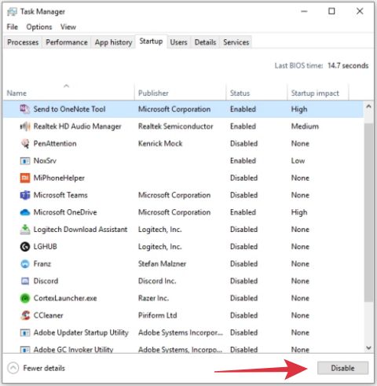This screenshot has width=377, height=386.
Task: Click the Microsoft OneDrive cloud icon
Action: (x=25, y=212)
